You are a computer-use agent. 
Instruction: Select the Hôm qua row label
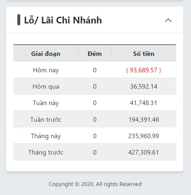46,86
